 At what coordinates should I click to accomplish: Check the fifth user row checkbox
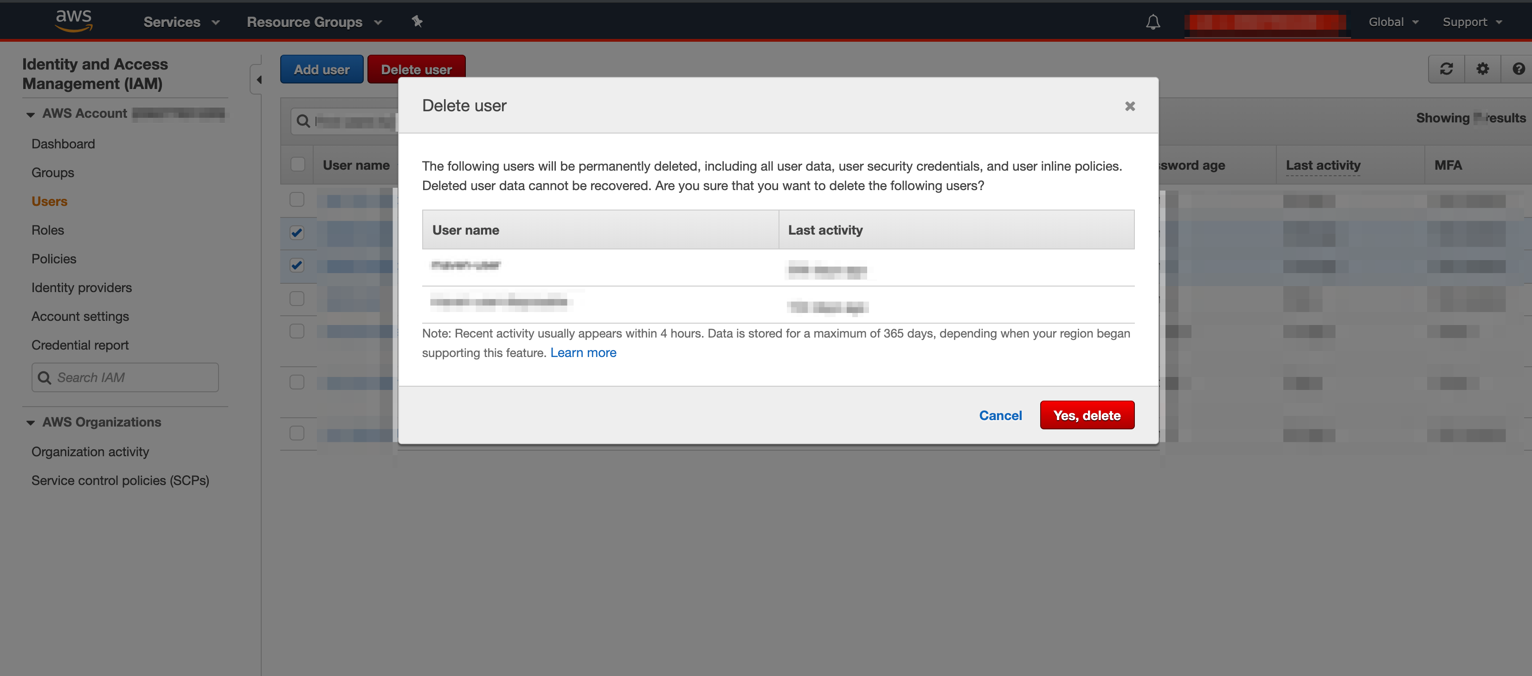point(297,331)
